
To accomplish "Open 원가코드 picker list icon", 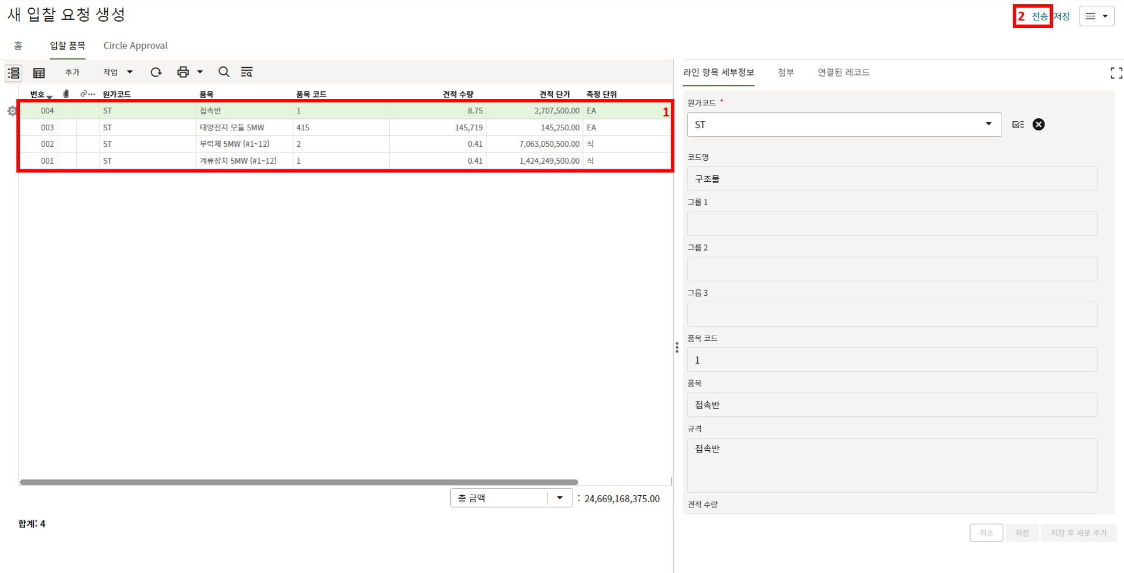I will tap(1017, 125).
